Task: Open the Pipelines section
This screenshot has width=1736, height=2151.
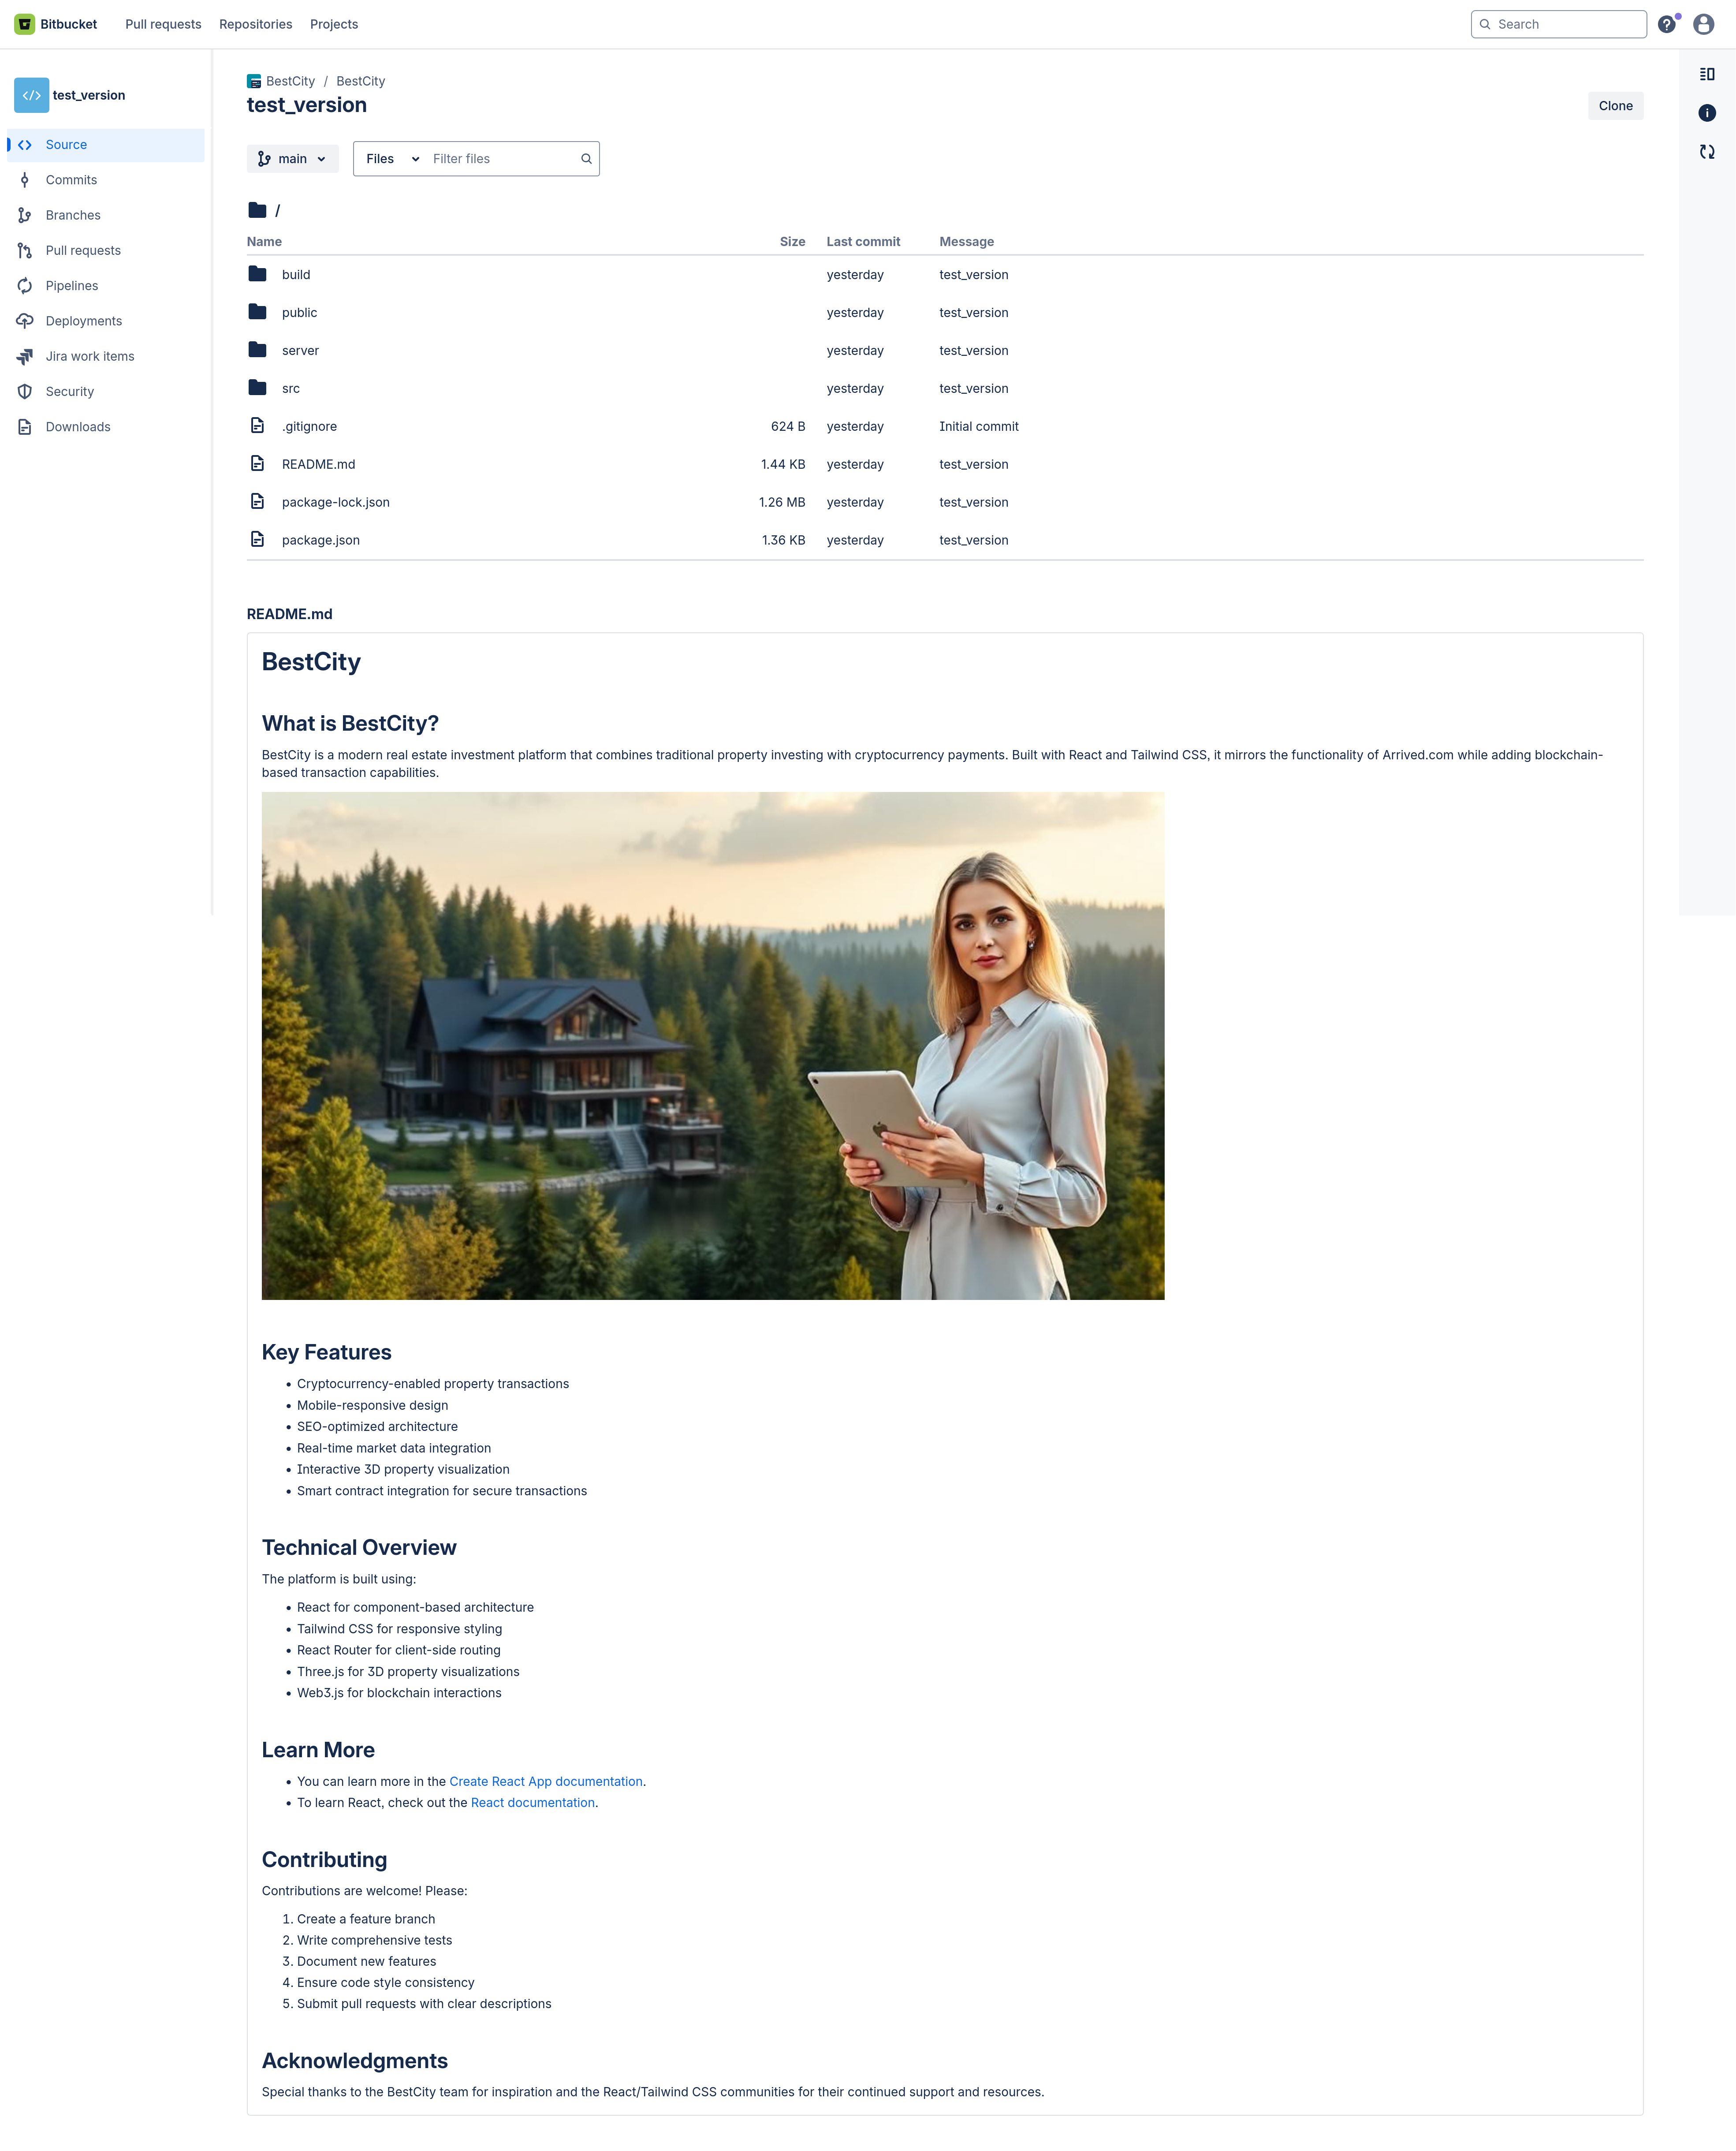Action: [72, 285]
